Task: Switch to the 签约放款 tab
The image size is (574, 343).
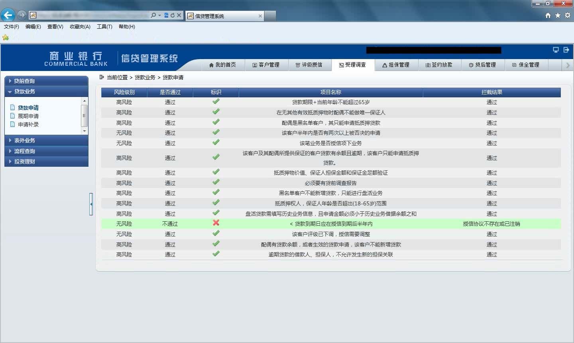Action: coord(439,65)
